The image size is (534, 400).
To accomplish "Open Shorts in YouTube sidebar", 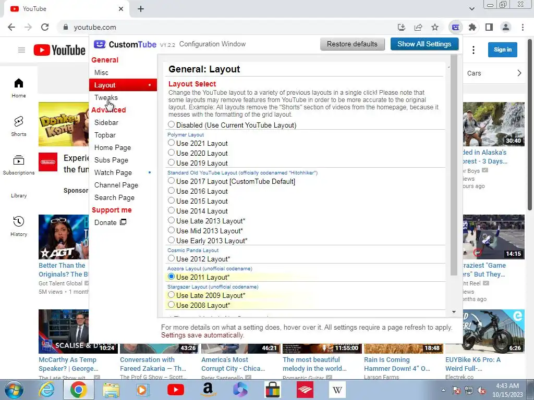I will point(19,127).
